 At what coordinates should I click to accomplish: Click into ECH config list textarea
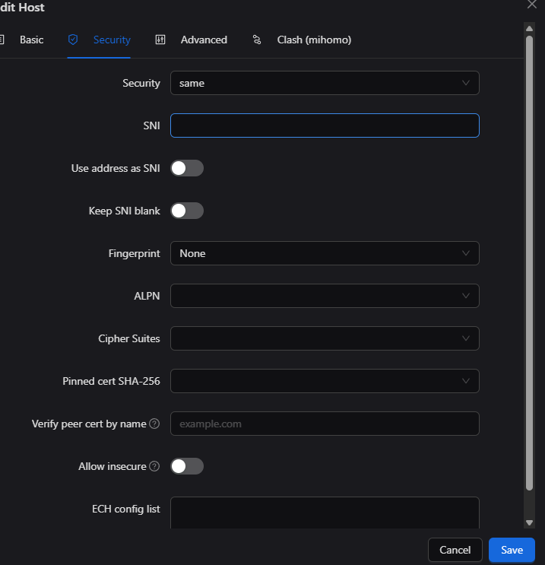point(325,513)
